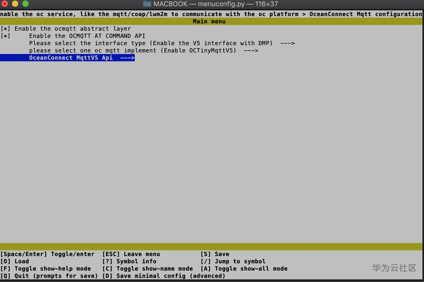This screenshot has width=424, height=282.
Task: Click the folder icon in the title bar
Action: [x=147, y=4]
